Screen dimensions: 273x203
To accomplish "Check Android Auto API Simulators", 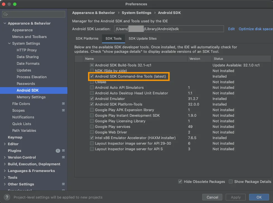I will pyautogui.click(x=92, y=87).
